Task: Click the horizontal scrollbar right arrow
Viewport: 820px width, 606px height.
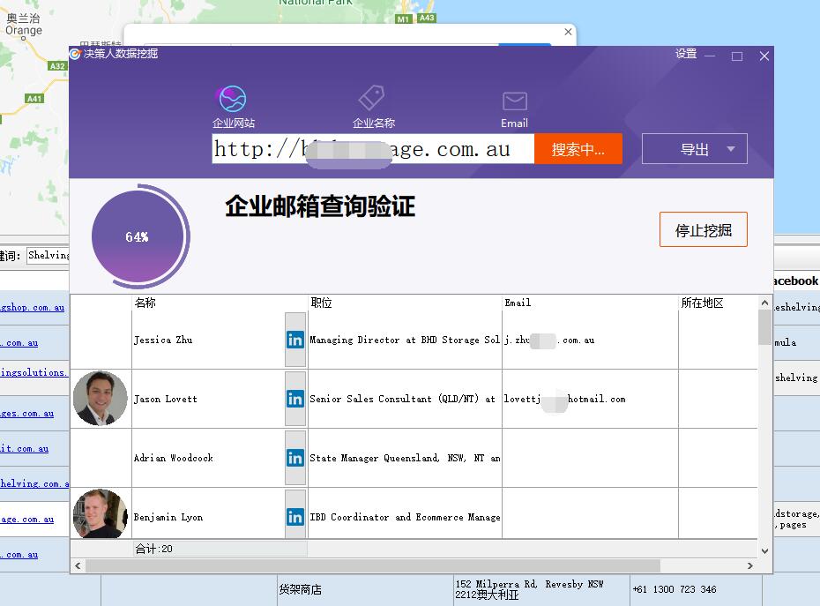Action: point(750,565)
